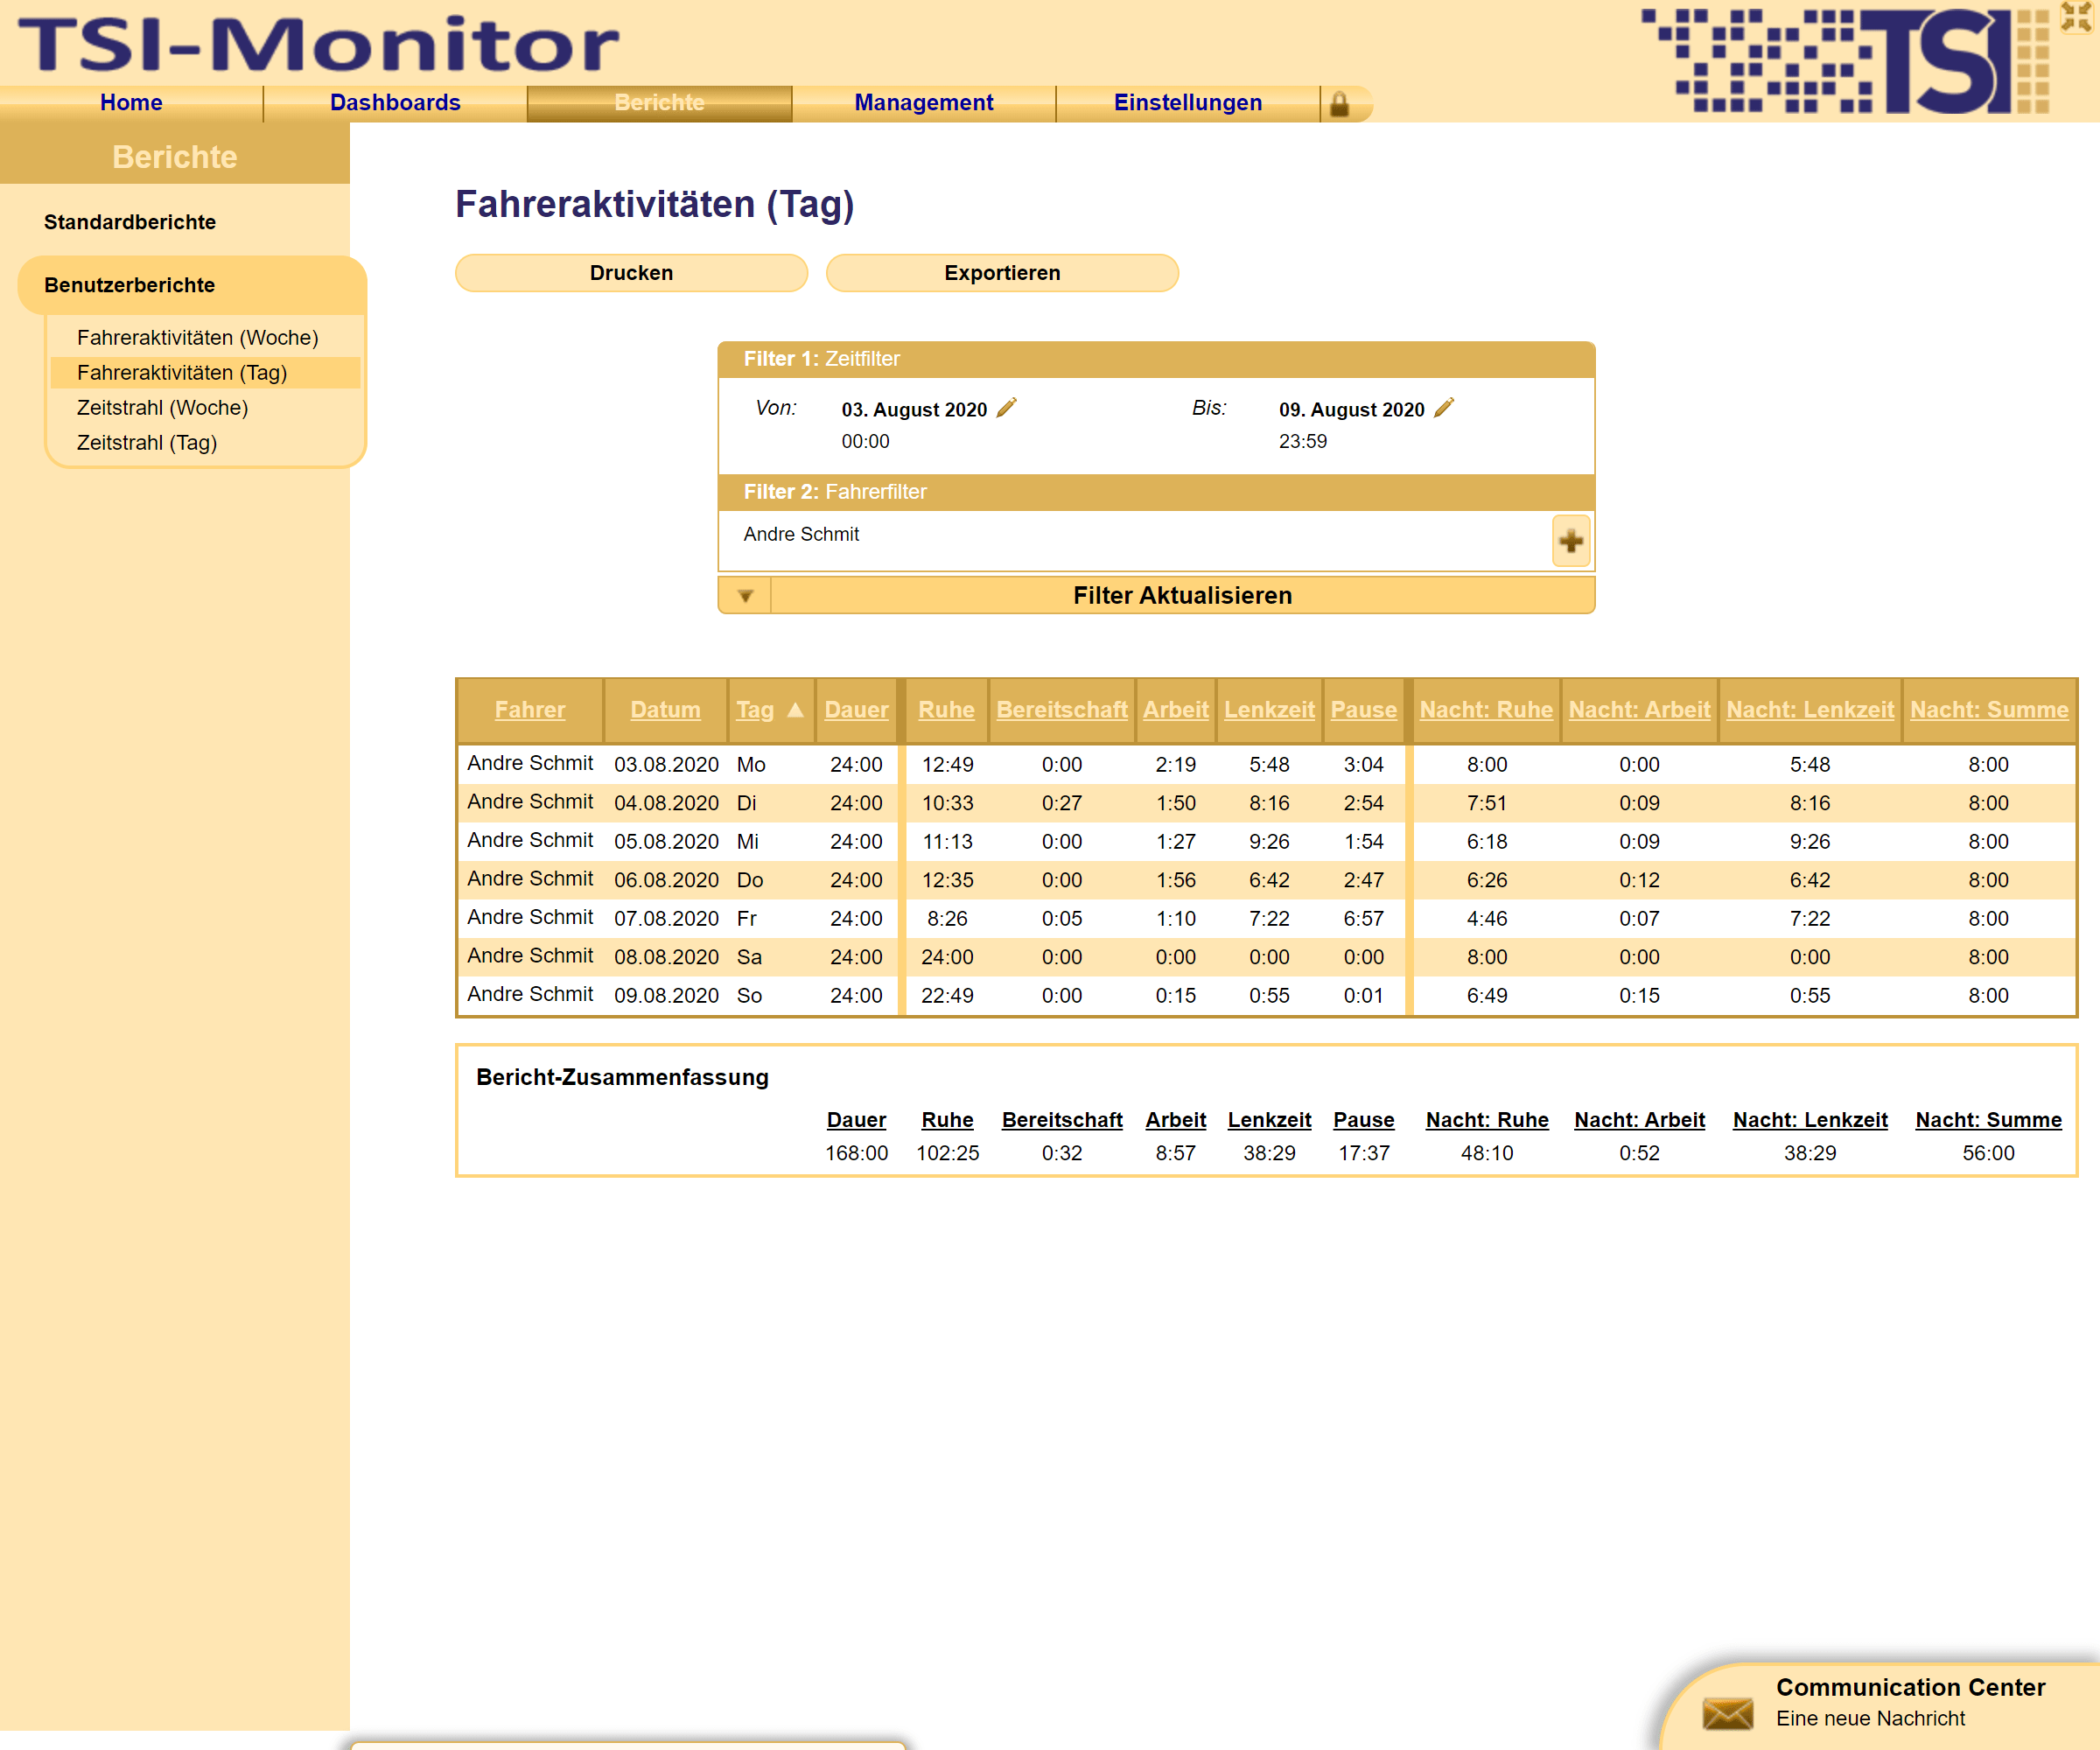
Task: Click the Communication Center title
Action: tap(1910, 1687)
